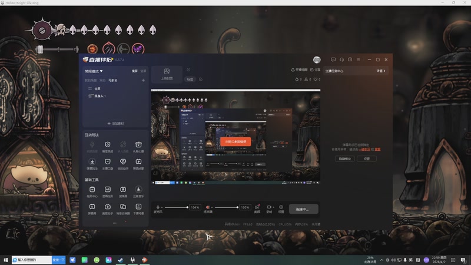
Task: Click the 连接中... start streaming button
Action: [303, 209]
